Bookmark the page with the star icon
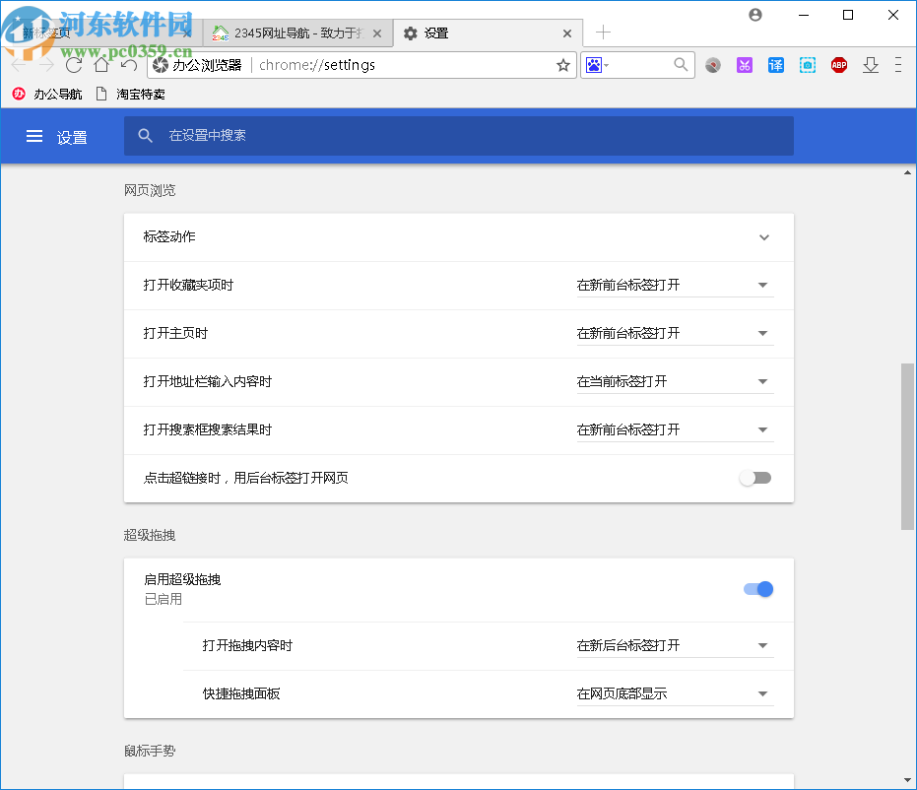The width and height of the screenshot is (917, 790). [x=562, y=65]
